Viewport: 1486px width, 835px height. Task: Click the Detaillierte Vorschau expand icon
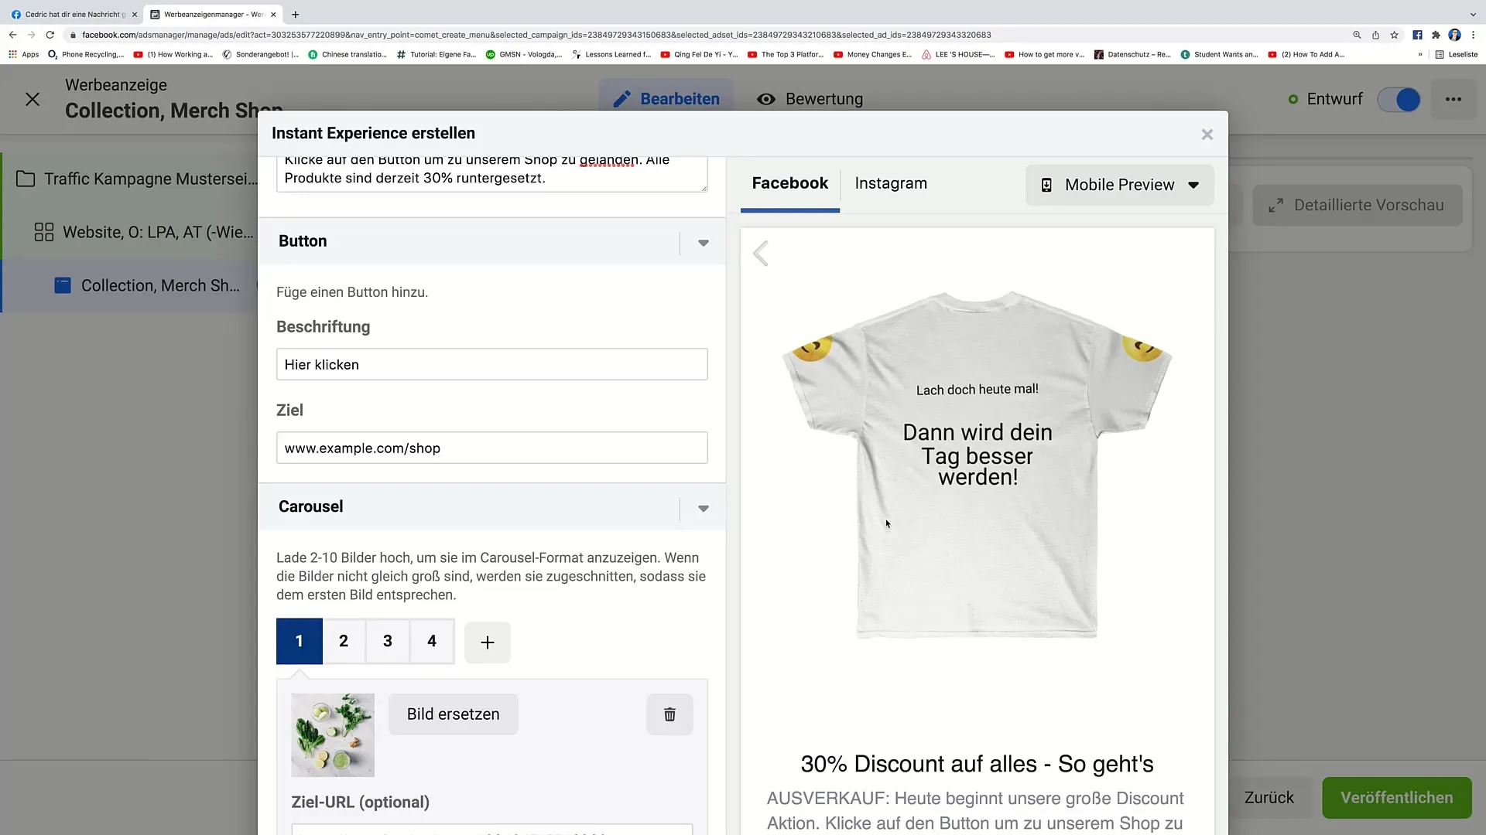pyautogui.click(x=1279, y=205)
